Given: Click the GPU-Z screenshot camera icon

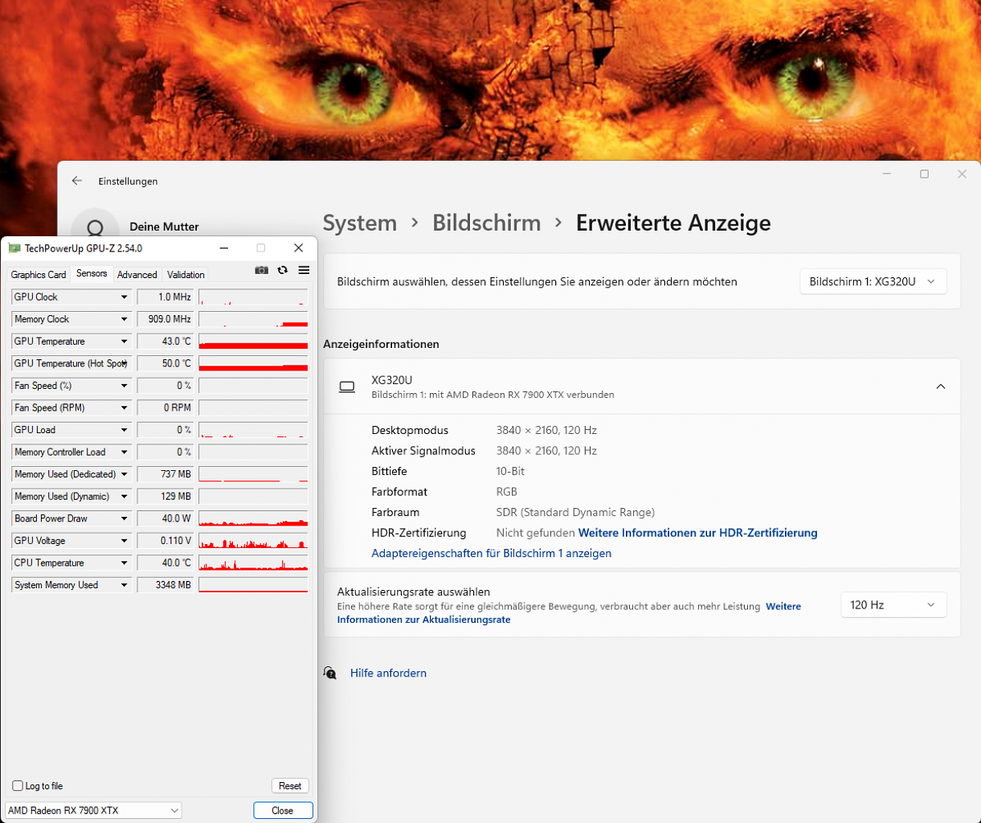Looking at the screenshot, I should tap(261, 271).
